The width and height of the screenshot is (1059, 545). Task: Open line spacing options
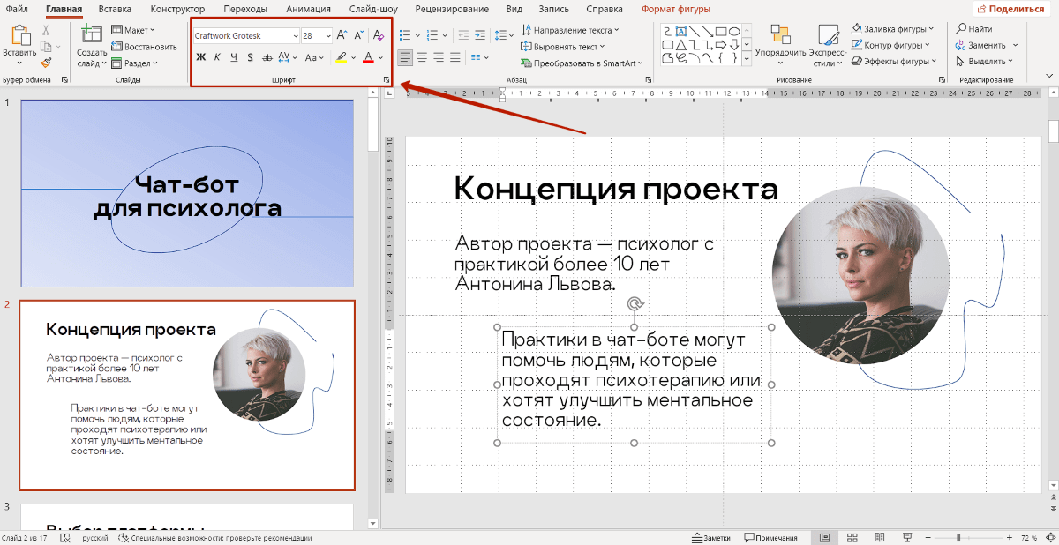pyautogui.click(x=501, y=35)
